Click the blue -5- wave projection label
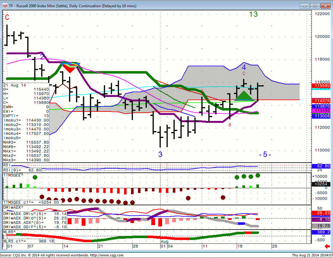This screenshot has width=333, height=258. 265,154
